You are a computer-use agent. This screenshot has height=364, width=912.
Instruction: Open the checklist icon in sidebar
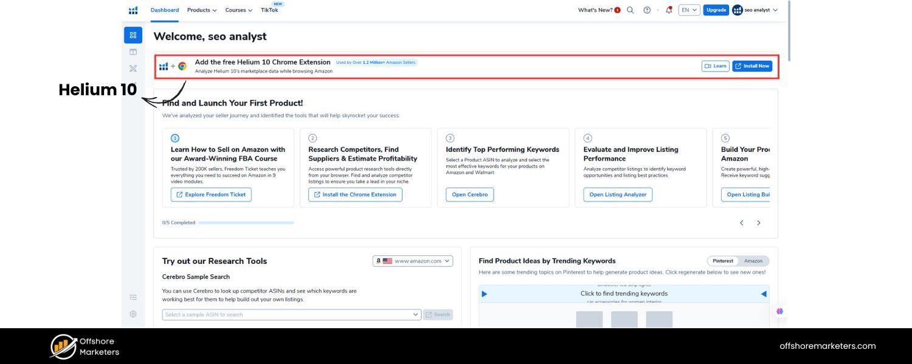133,297
